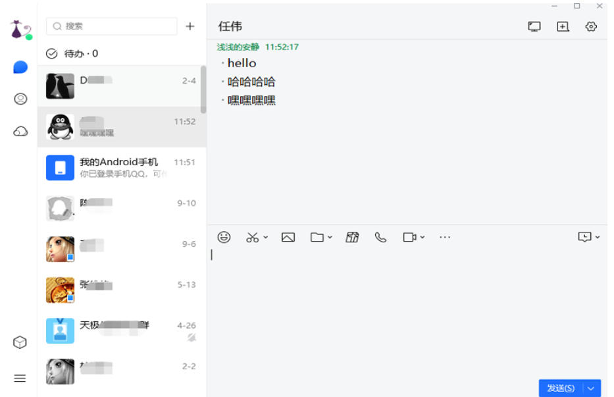
Task: Click the 发送 (Send) button
Action: [x=562, y=388]
